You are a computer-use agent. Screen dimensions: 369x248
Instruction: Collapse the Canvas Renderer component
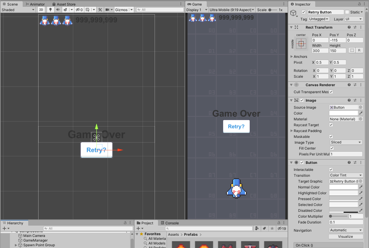coord(291,85)
